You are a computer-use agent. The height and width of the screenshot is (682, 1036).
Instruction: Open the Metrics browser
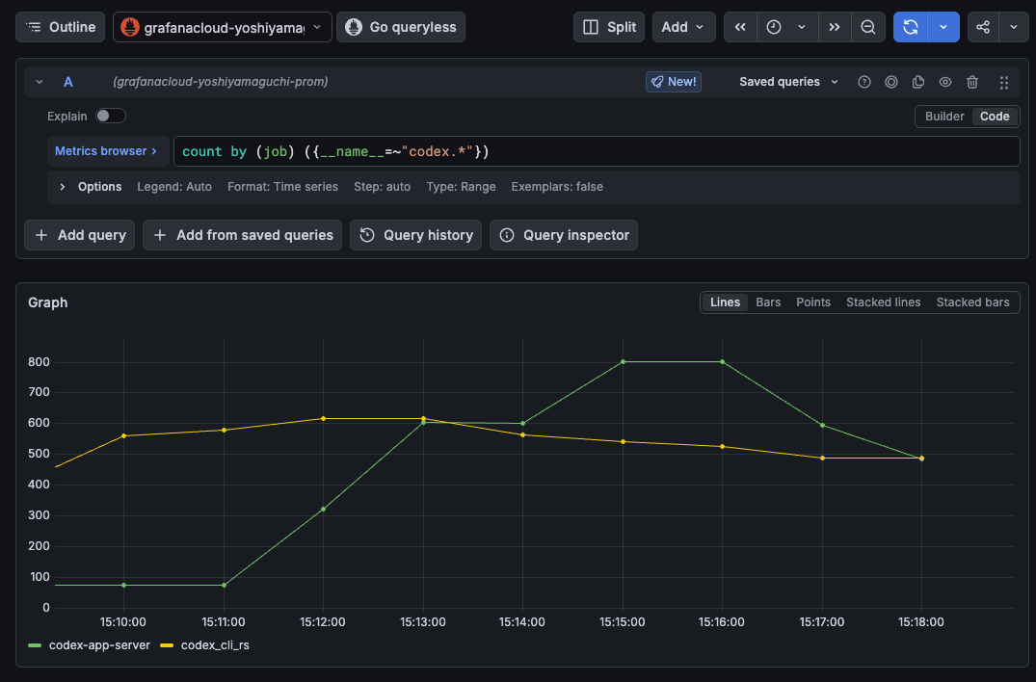pyautogui.click(x=106, y=151)
